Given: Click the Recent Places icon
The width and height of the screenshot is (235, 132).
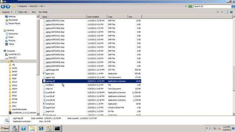Looking at the screenshot, I should (7, 23).
